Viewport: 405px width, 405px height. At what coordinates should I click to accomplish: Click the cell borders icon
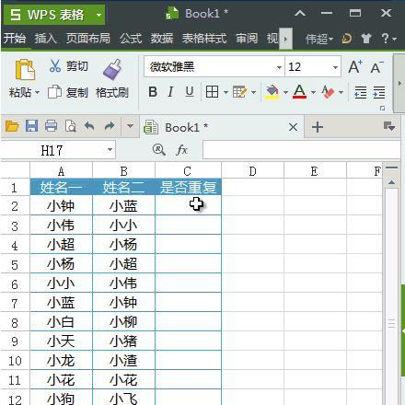[x=212, y=92]
